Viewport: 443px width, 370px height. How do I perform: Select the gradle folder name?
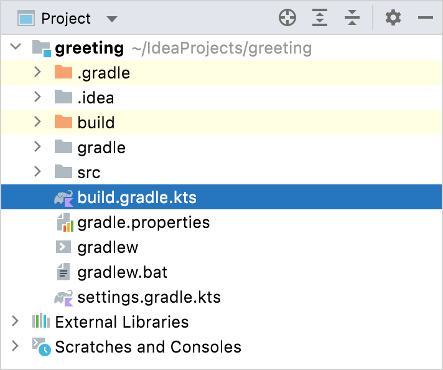[x=101, y=148]
